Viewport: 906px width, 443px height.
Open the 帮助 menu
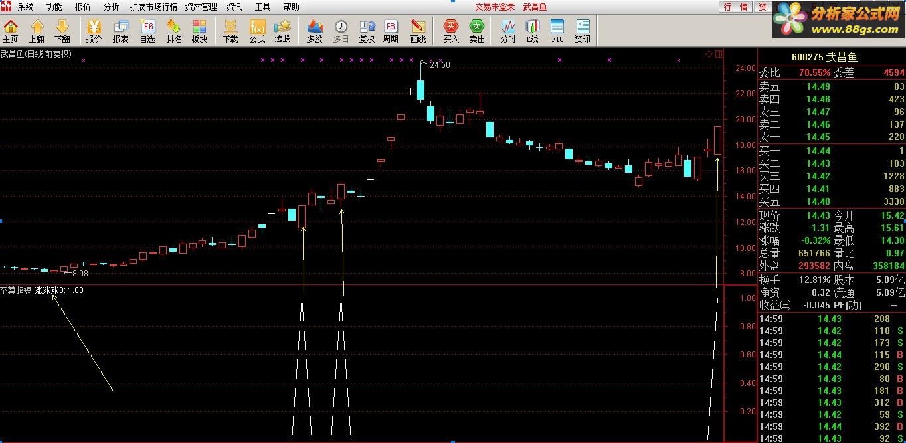[x=291, y=7]
